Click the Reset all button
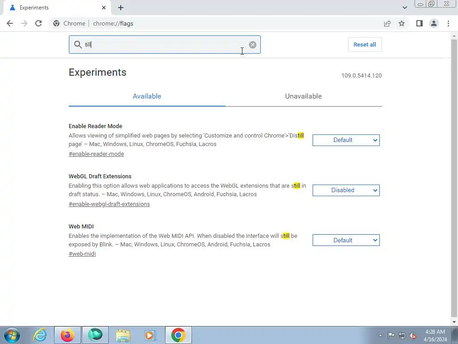Screen dimensions: 458x344 click(365, 44)
